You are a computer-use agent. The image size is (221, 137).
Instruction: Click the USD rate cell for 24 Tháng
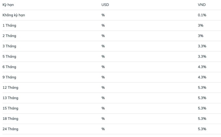[103, 129]
